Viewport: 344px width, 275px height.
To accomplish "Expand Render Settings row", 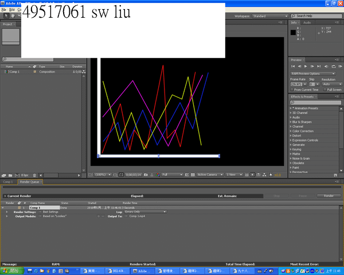I will point(7,212).
